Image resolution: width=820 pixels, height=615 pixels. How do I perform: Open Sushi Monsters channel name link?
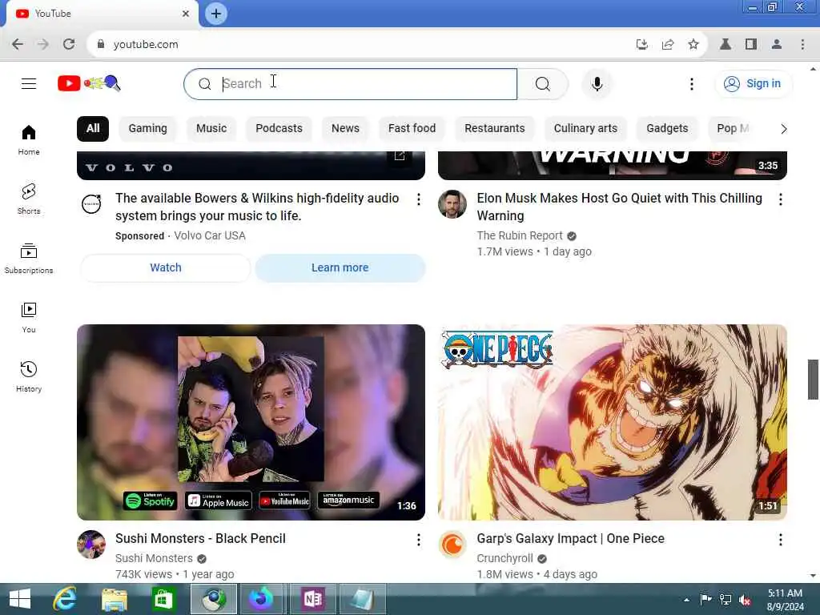tap(154, 558)
